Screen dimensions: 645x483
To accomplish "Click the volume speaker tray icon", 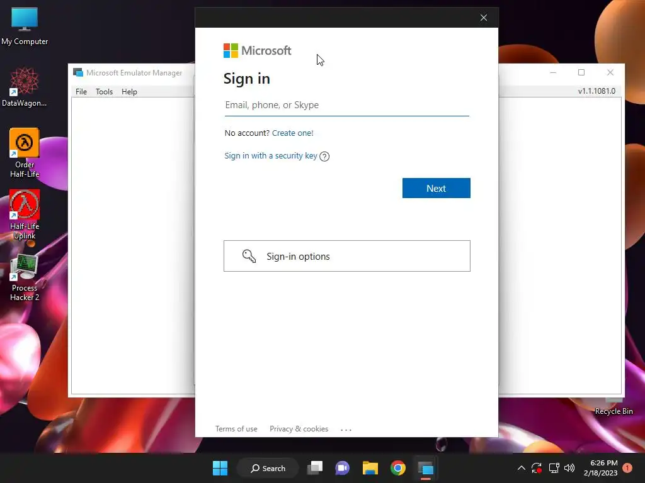I will click(569, 468).
